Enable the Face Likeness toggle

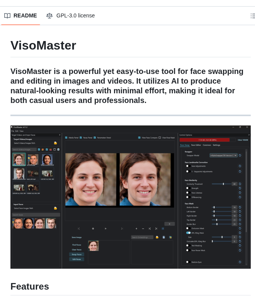188,192
